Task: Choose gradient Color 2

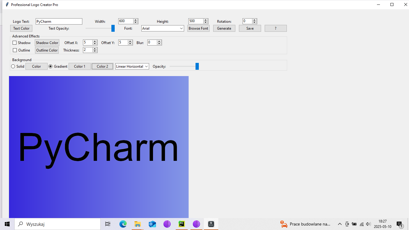Action: 102,66
